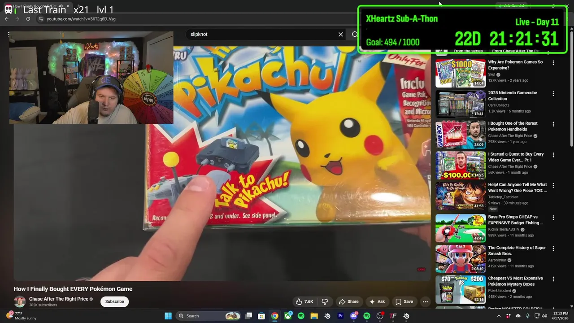Open options for Complete History of Super Smash Bros

(x=553, y=249)
